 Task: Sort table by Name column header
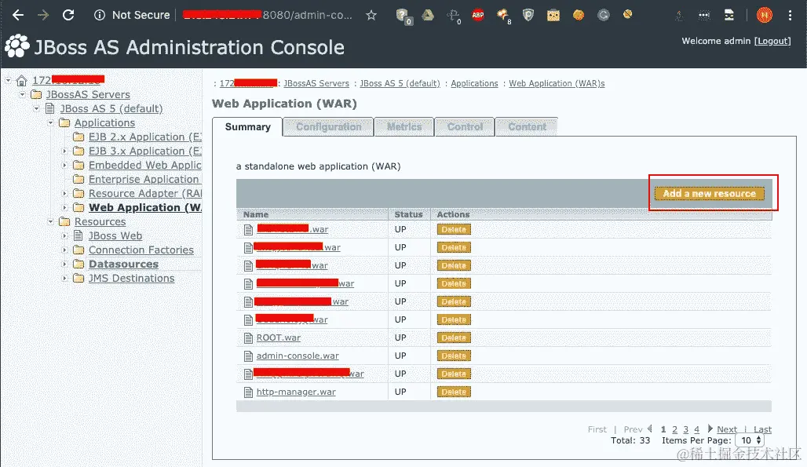(256, 214)
